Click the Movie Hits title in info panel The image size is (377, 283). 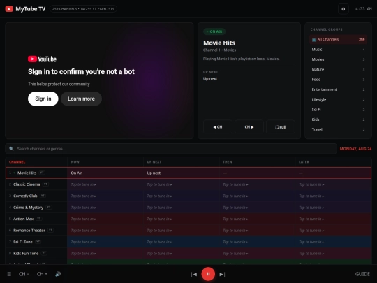click(x=219, y=43)
